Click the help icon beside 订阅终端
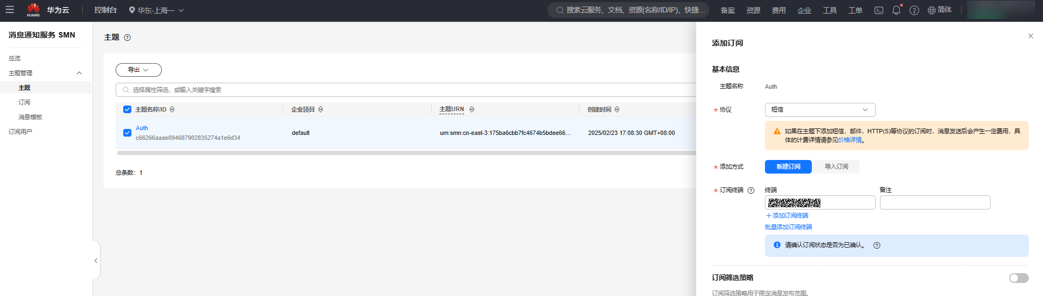Screen dimensions: 1043x296 click(751, 190)
